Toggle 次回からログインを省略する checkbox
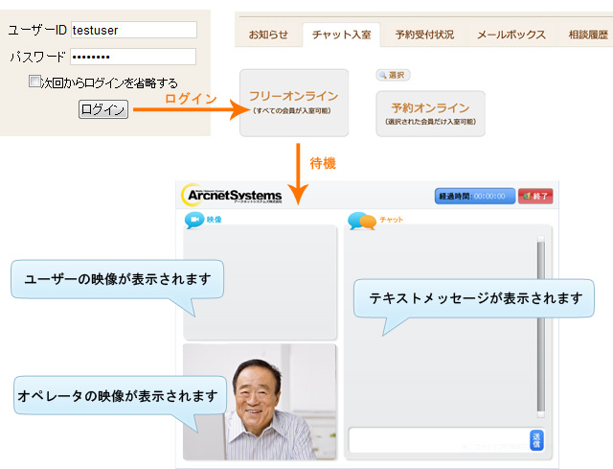The image size is (613, 469). [34, 82]
